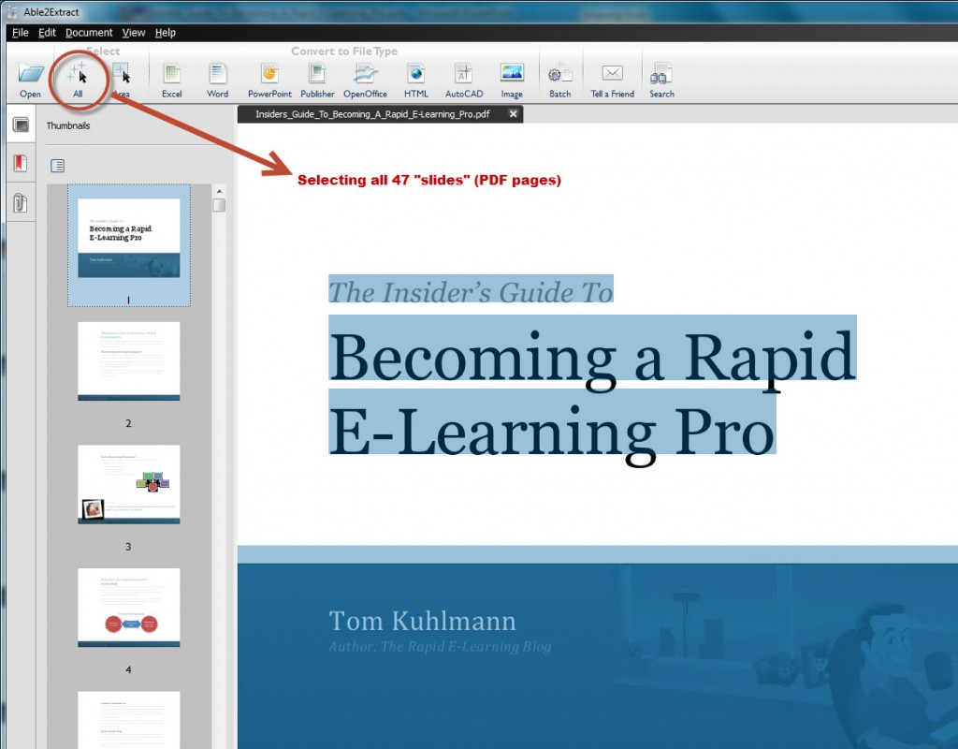Click the thumbnail scrollbar up arrow
This screenshot has height=749, width=958.
[219, 191]
